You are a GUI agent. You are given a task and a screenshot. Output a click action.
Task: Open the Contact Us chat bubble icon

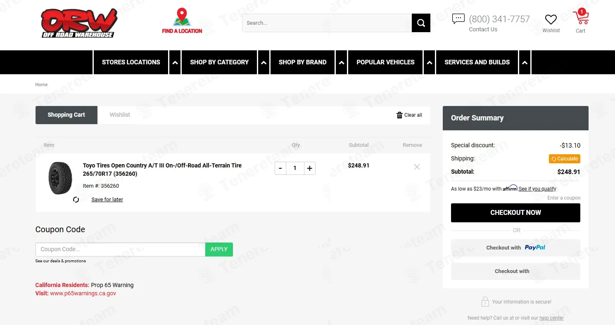pyautogui.click(x=458, y=19)
